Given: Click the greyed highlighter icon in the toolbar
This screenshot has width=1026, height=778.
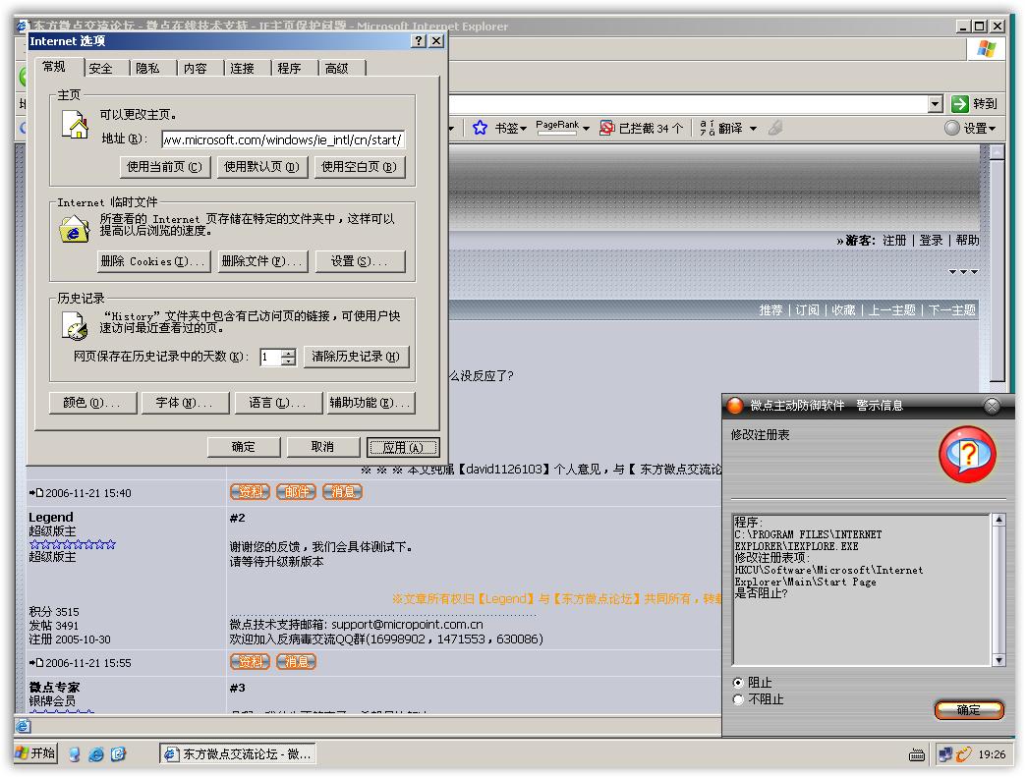Looking at the screenshot, I should click(x=775, y=128).
